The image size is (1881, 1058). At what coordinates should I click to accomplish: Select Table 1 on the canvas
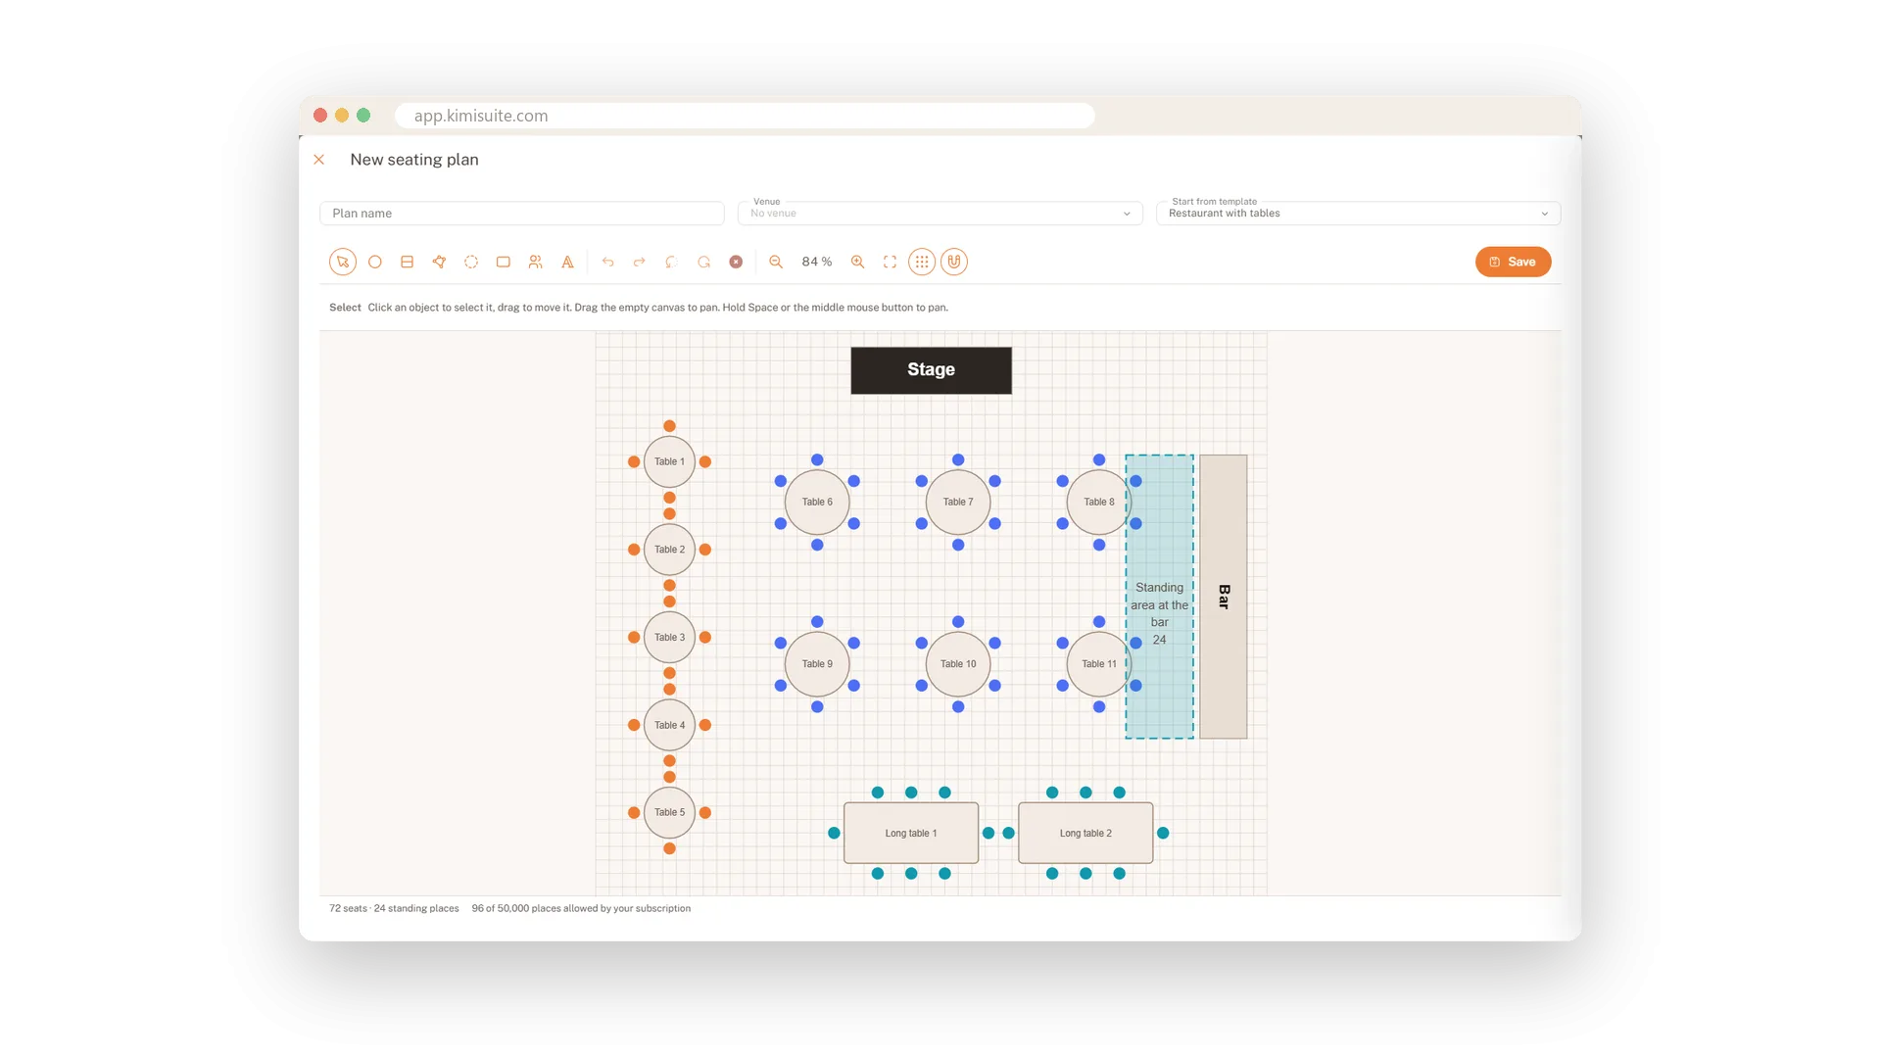669,461
